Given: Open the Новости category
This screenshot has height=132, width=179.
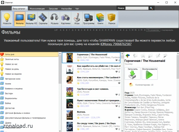Looking at the screenshot, I should click(x=7, y=19).
